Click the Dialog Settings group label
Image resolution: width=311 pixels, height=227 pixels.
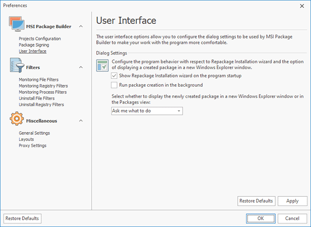[x=111, y=53]
